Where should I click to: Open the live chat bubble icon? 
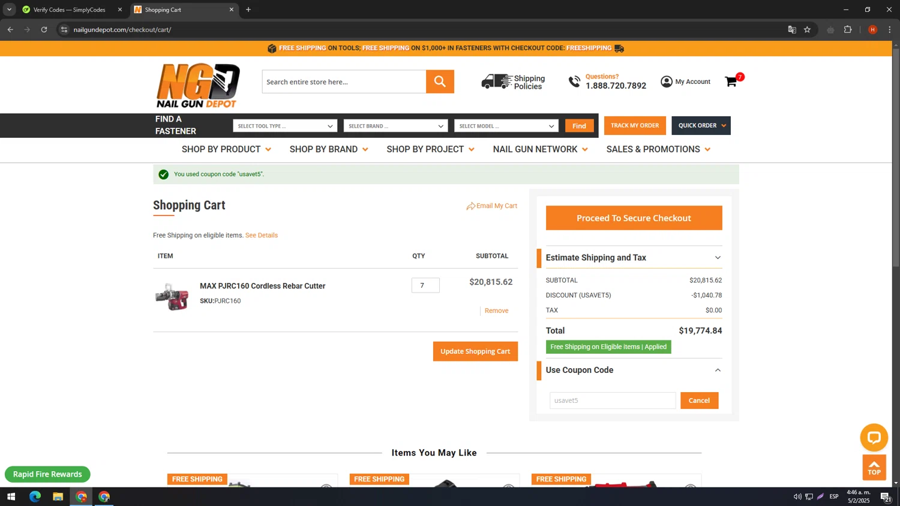tap(874, 438)
